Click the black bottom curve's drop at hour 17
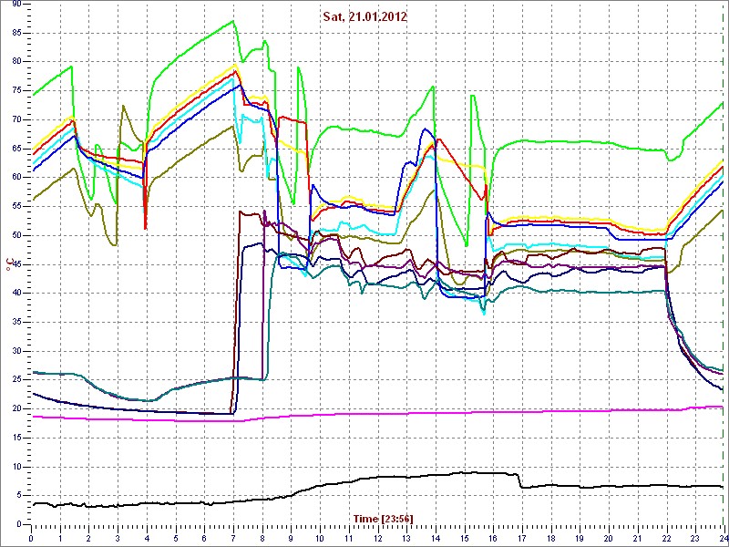The image size is (729, 547). coord(520,480)
